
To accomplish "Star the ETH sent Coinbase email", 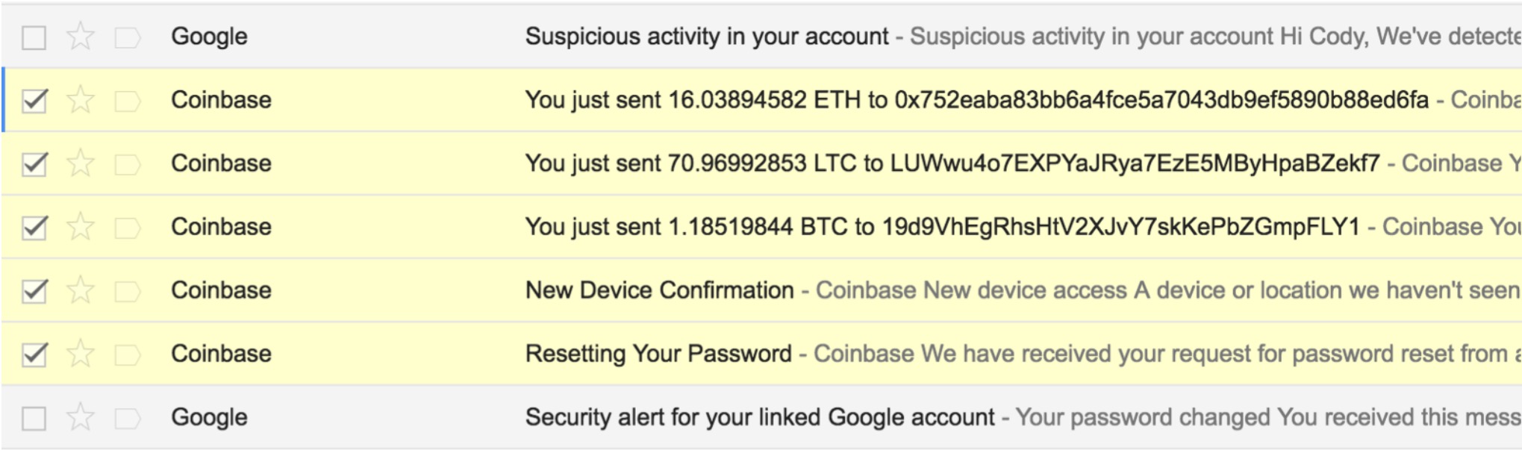I will coord(80,100).
